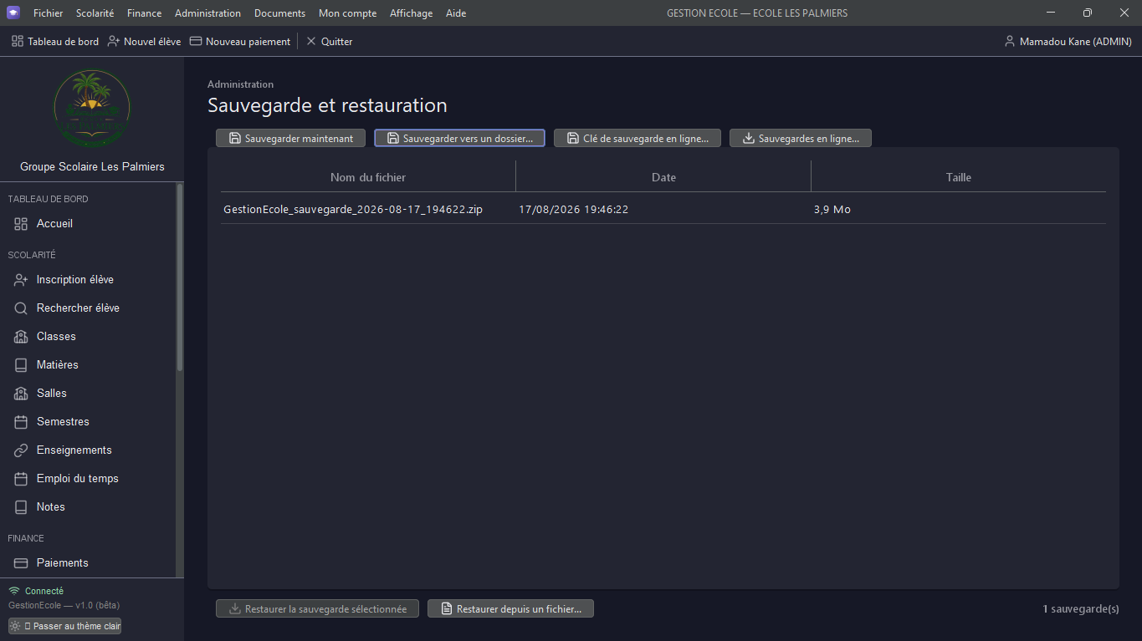Click the Paiements card icon in sidebar
Image resolution: width=1142 pixels, height=641 pixels.
click(21, 563)
